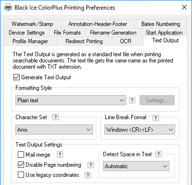Switch to the OCR tab
The height and width of the screenshot is (185, 192).
[126, 41]
